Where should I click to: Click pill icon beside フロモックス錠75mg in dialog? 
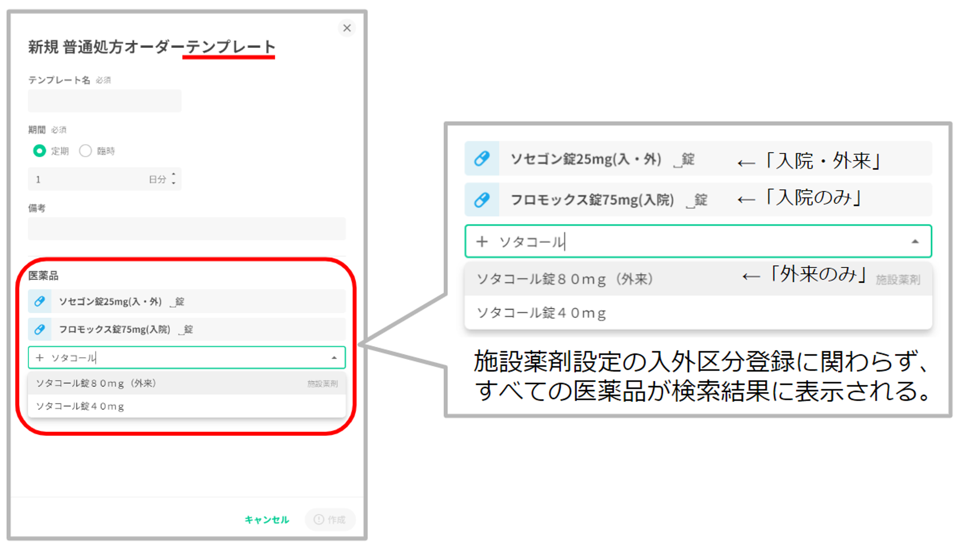coord(40,329)
